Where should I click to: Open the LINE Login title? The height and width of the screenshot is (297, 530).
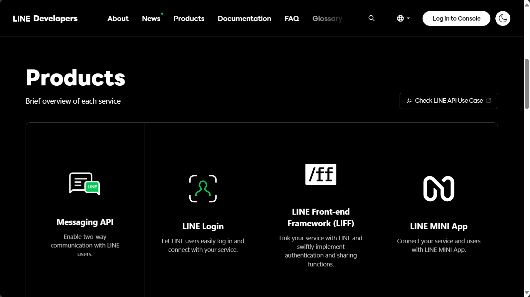(203, 226)
